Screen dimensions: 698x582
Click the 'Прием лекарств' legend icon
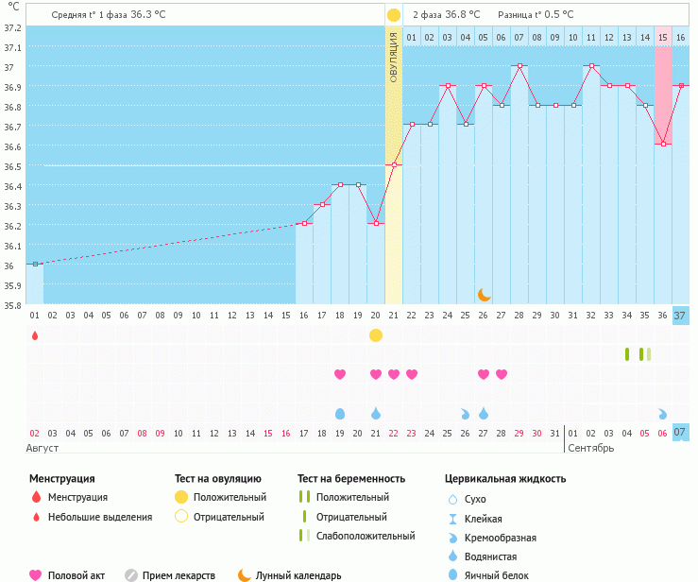pos(131,574)
